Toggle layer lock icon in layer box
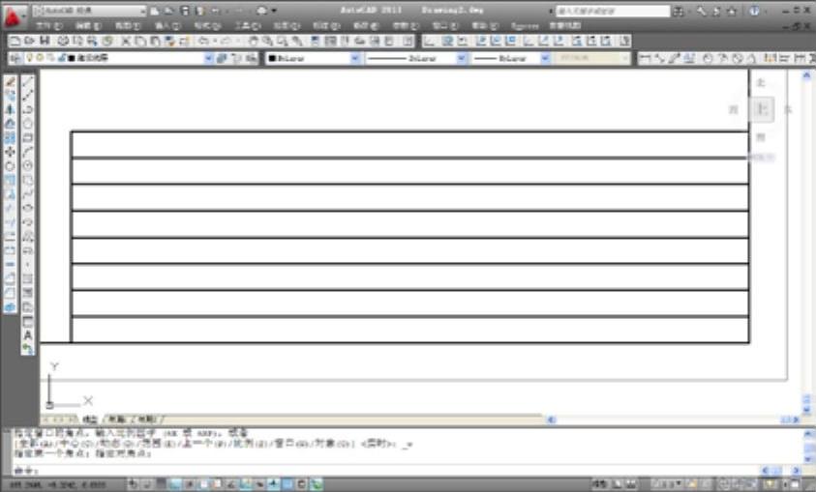 (62, 58)
